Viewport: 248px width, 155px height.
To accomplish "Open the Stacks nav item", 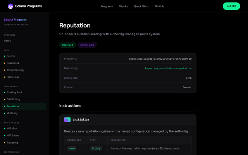I will pyautogui.click(x=123, y=6).
